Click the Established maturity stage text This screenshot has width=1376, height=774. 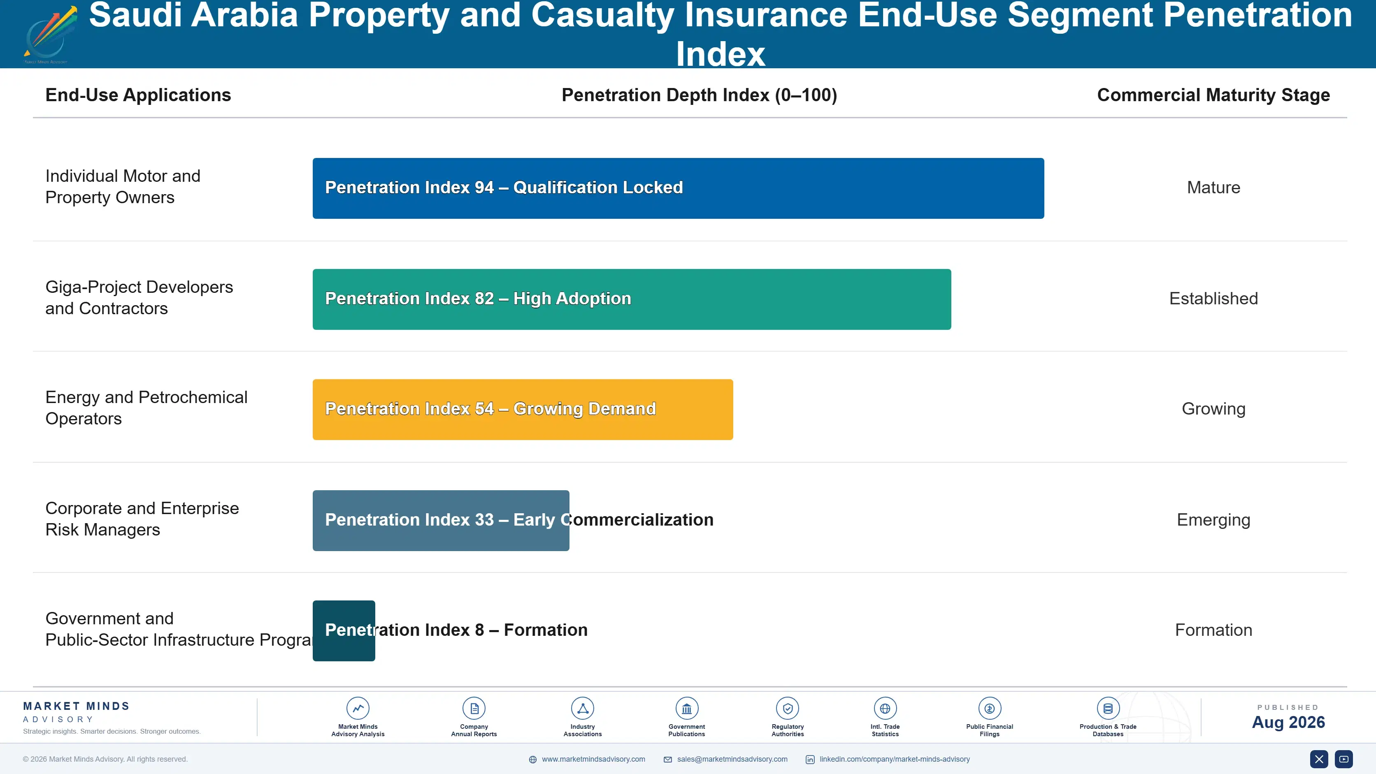coord(1213,299)
